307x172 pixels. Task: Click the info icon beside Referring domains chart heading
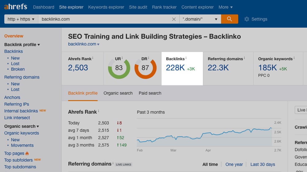(x=113, y=163)
